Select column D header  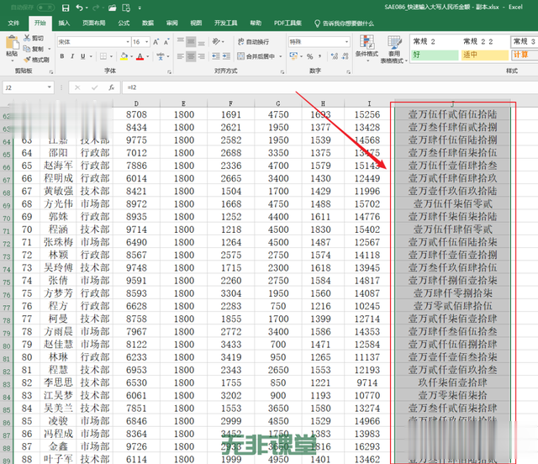pos(136,103)
